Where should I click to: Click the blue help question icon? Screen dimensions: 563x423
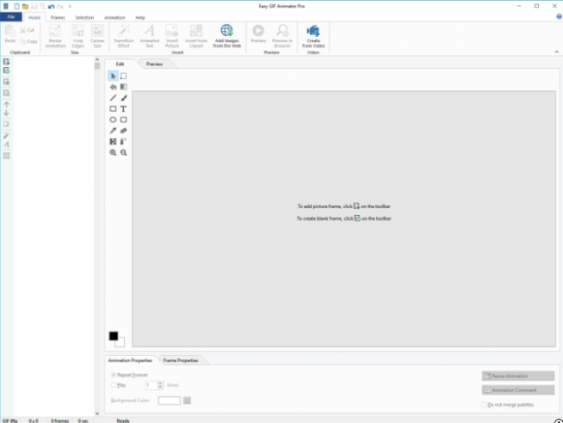559,17
